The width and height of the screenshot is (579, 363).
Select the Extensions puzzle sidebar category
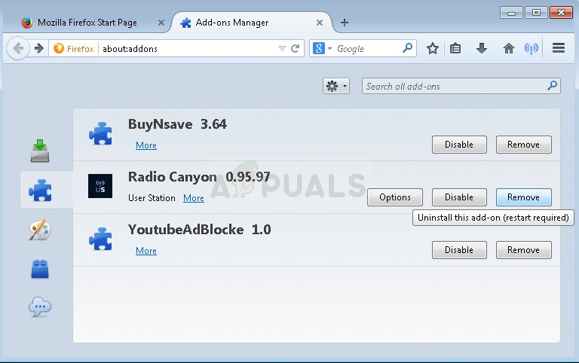coord(40,191)
